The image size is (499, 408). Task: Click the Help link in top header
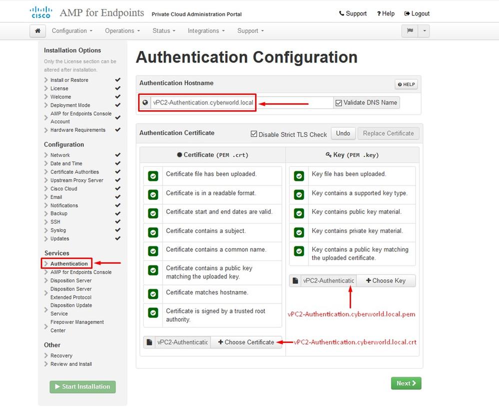[x=386, y=13]
